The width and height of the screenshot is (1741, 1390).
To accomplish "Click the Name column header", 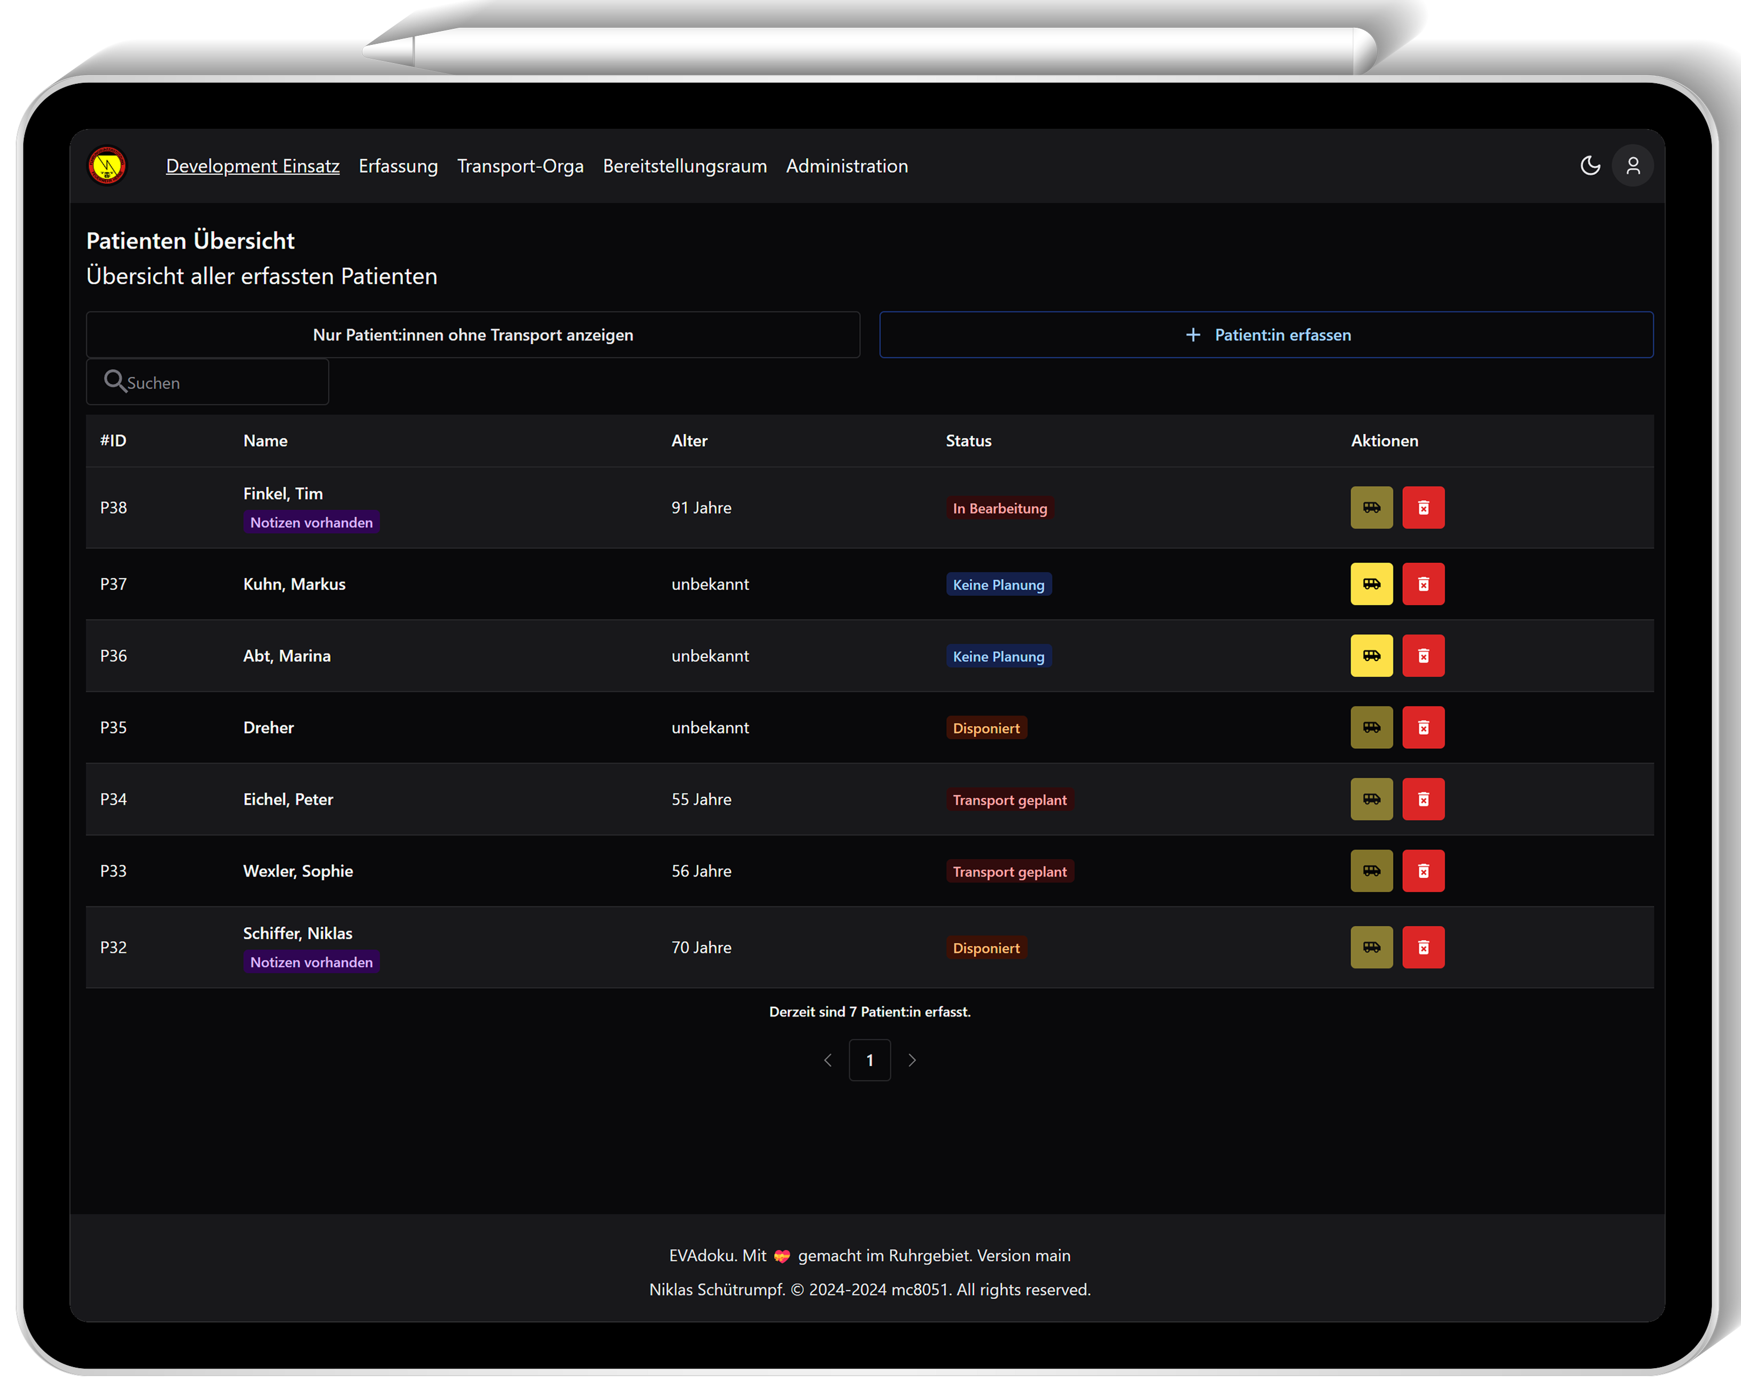I will tap(266, 440).
